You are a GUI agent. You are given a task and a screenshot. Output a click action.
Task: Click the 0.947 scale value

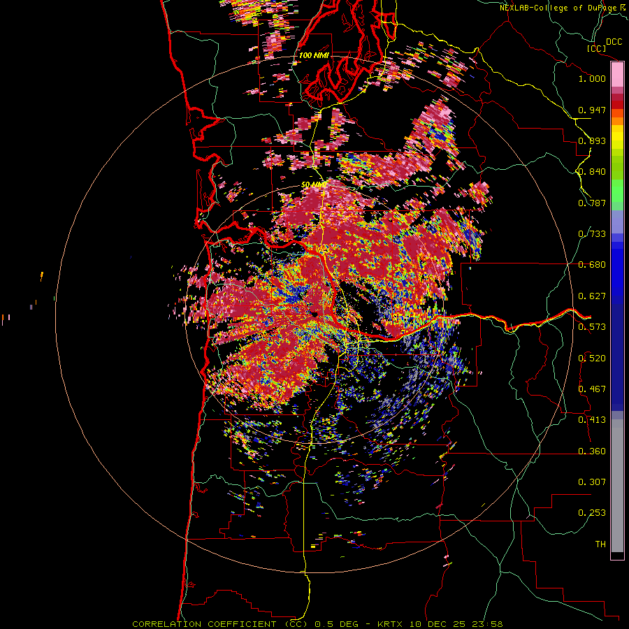pos(592,110)
